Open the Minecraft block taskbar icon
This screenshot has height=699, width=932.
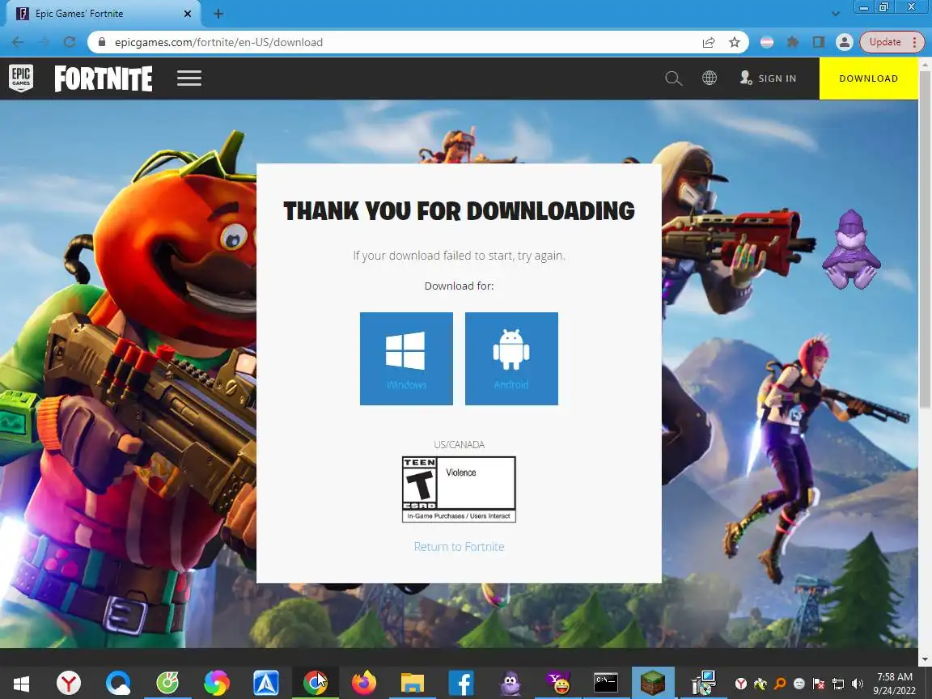(x=653, y=683)
